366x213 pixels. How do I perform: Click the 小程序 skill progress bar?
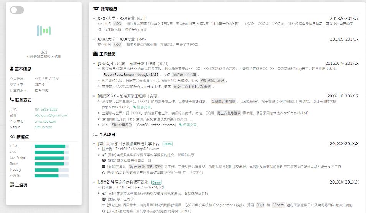point(51,176)
